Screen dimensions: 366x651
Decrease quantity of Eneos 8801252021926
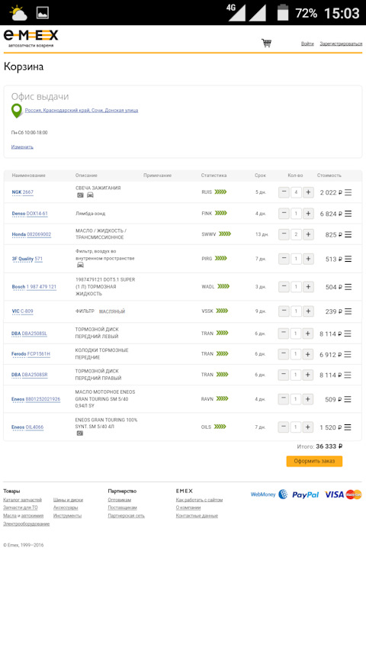point(284,399)
